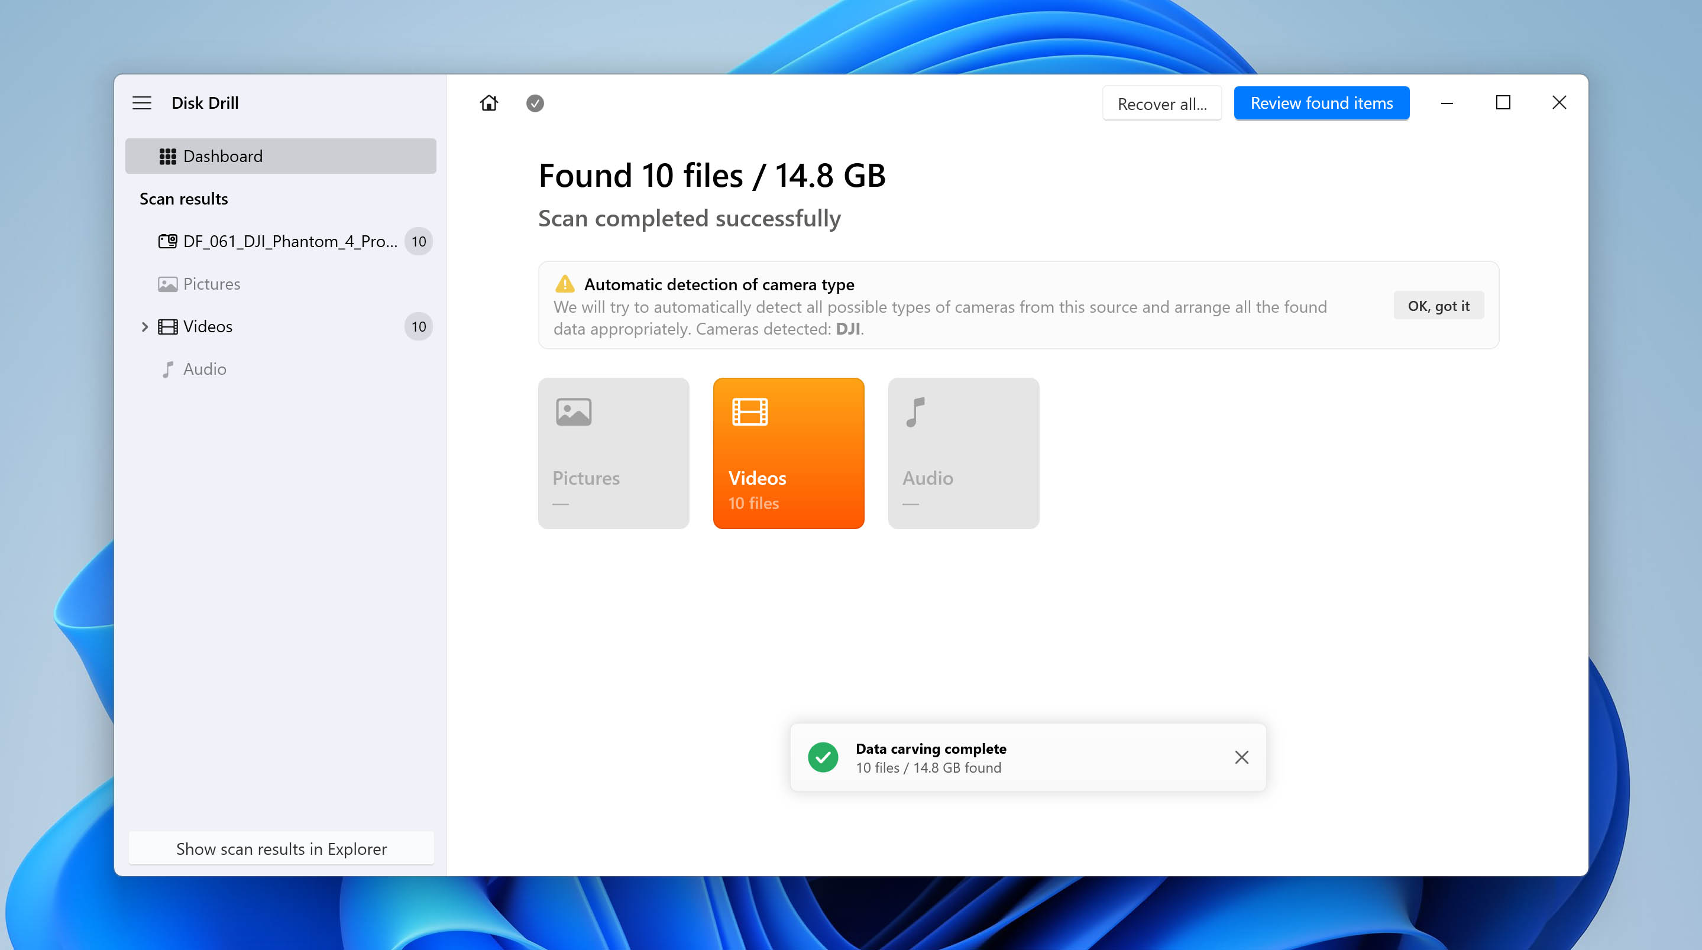This screenshot has width=1702, height=950.
Task: Select Pictures in the sidebar
Action: click(x=281, y=283)
